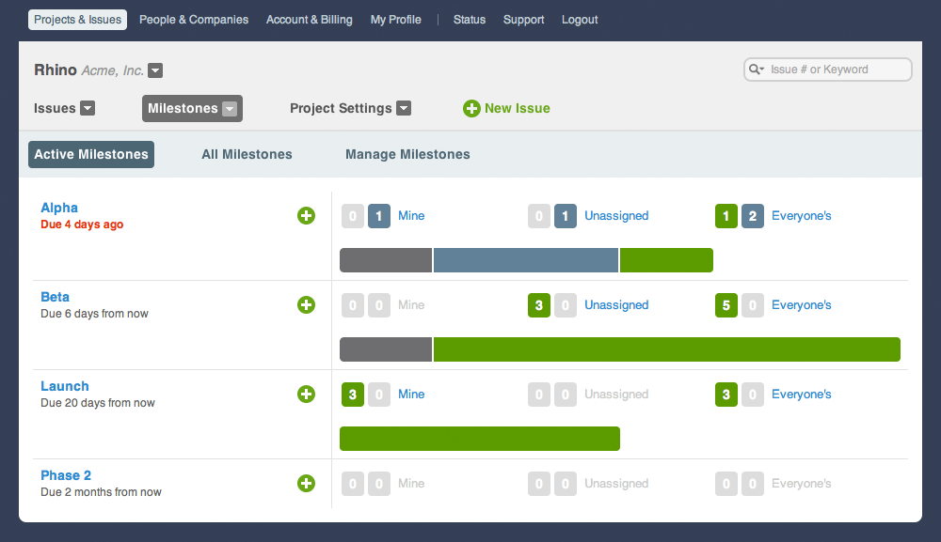This screenshot has width=941, height=542.
Task: Open the Project Settings dropdown arrow
Action: click(404, 108)
